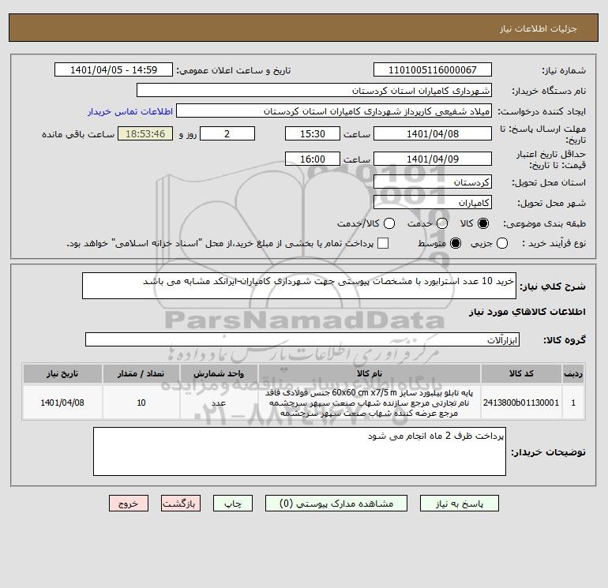Click the بازگشت back button
The height and width of the screenshot is (588, 608).
181,503
